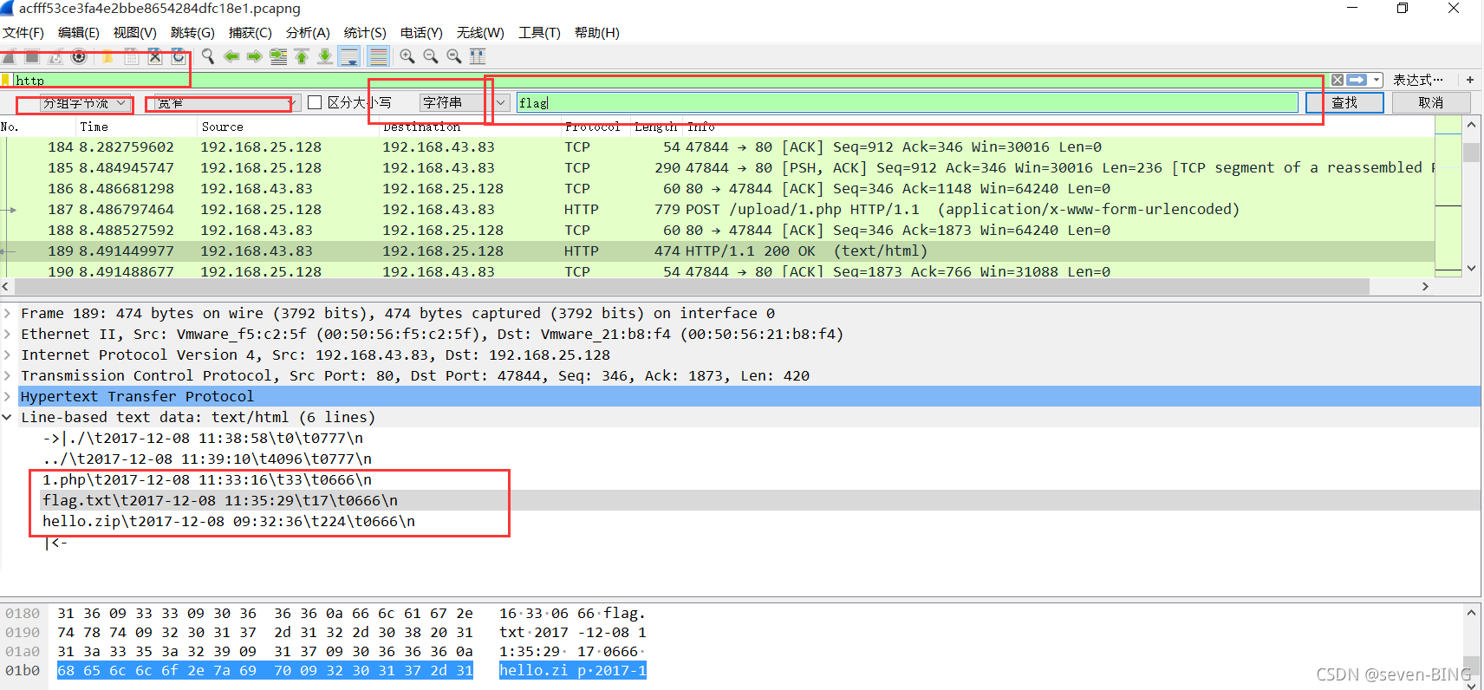Apply the display filter arrow
Screen dimensions: 1484x690
(1357, 80)
